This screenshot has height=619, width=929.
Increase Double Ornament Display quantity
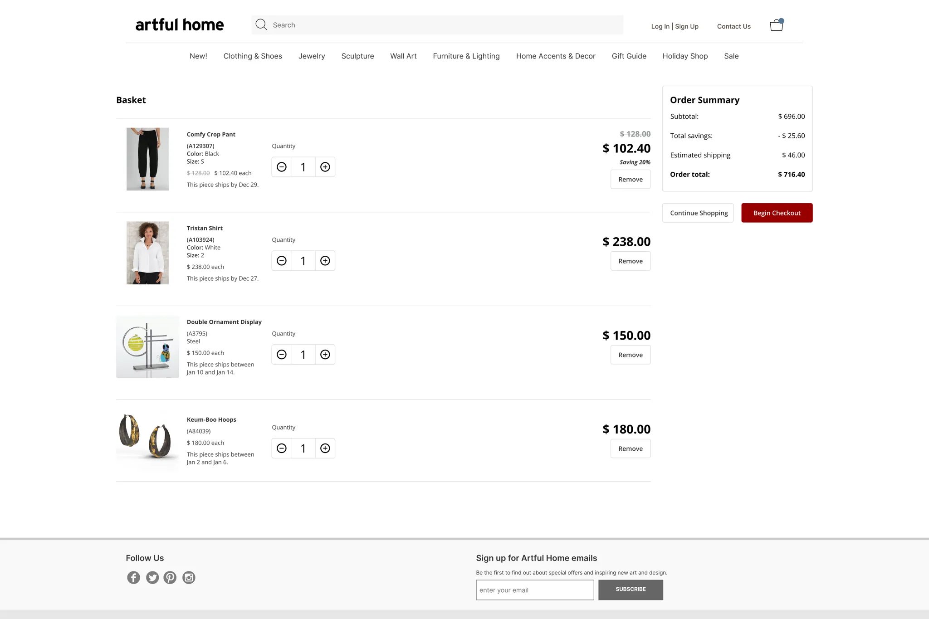[325, 355]
